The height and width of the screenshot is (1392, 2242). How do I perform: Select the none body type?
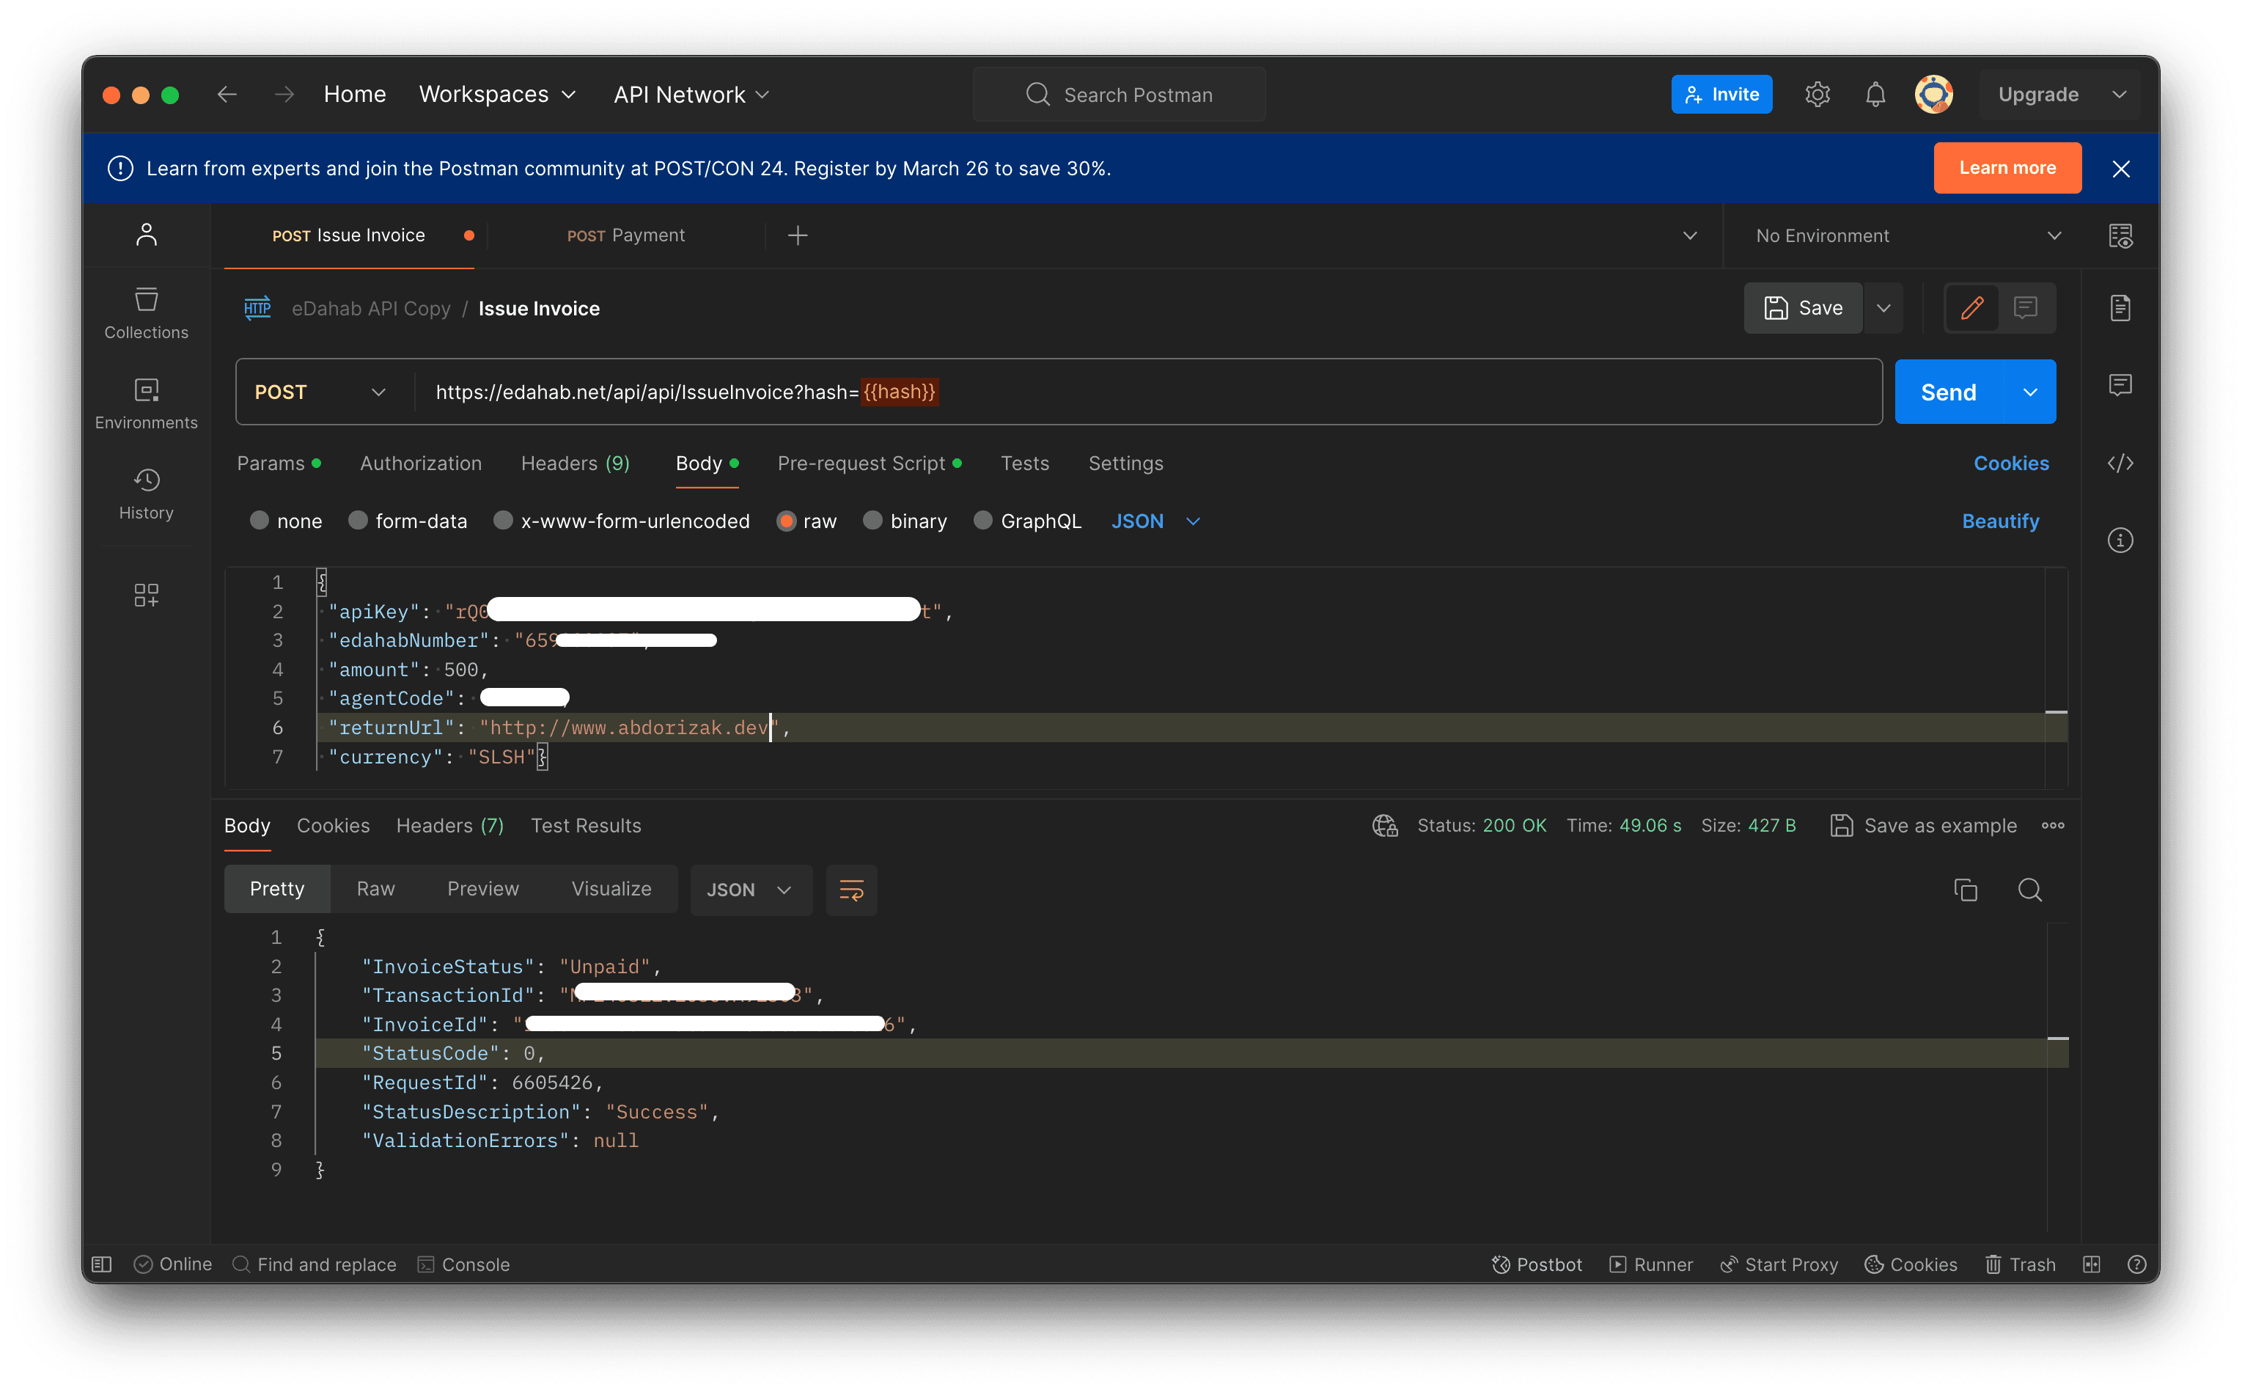285,521
